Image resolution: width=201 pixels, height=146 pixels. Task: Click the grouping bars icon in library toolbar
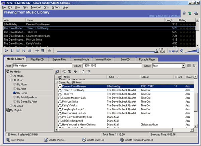(x=69, y=71)
